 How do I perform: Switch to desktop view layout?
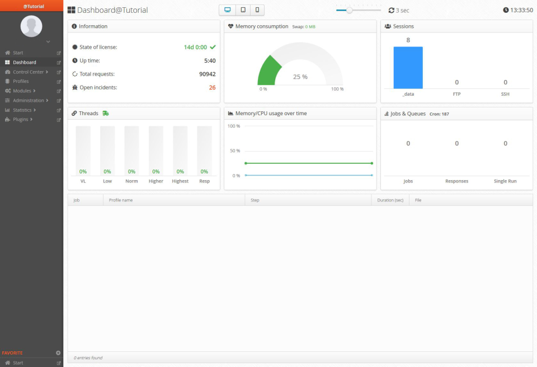point(227,10)
